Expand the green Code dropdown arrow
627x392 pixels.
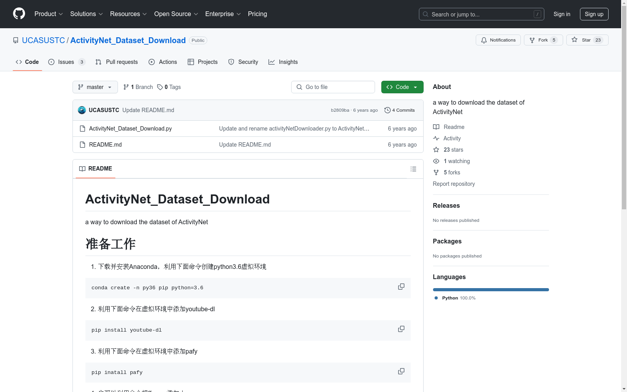click(x=416, y=87)
